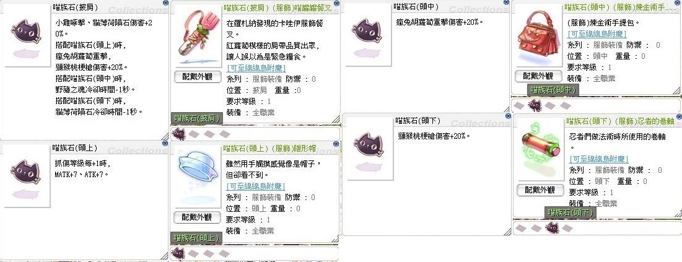This screenshot has height=262, width=682.
Task: Open 可至綿綿島附魔 link in the alchemist handbag window
Action: coord(597,33)
